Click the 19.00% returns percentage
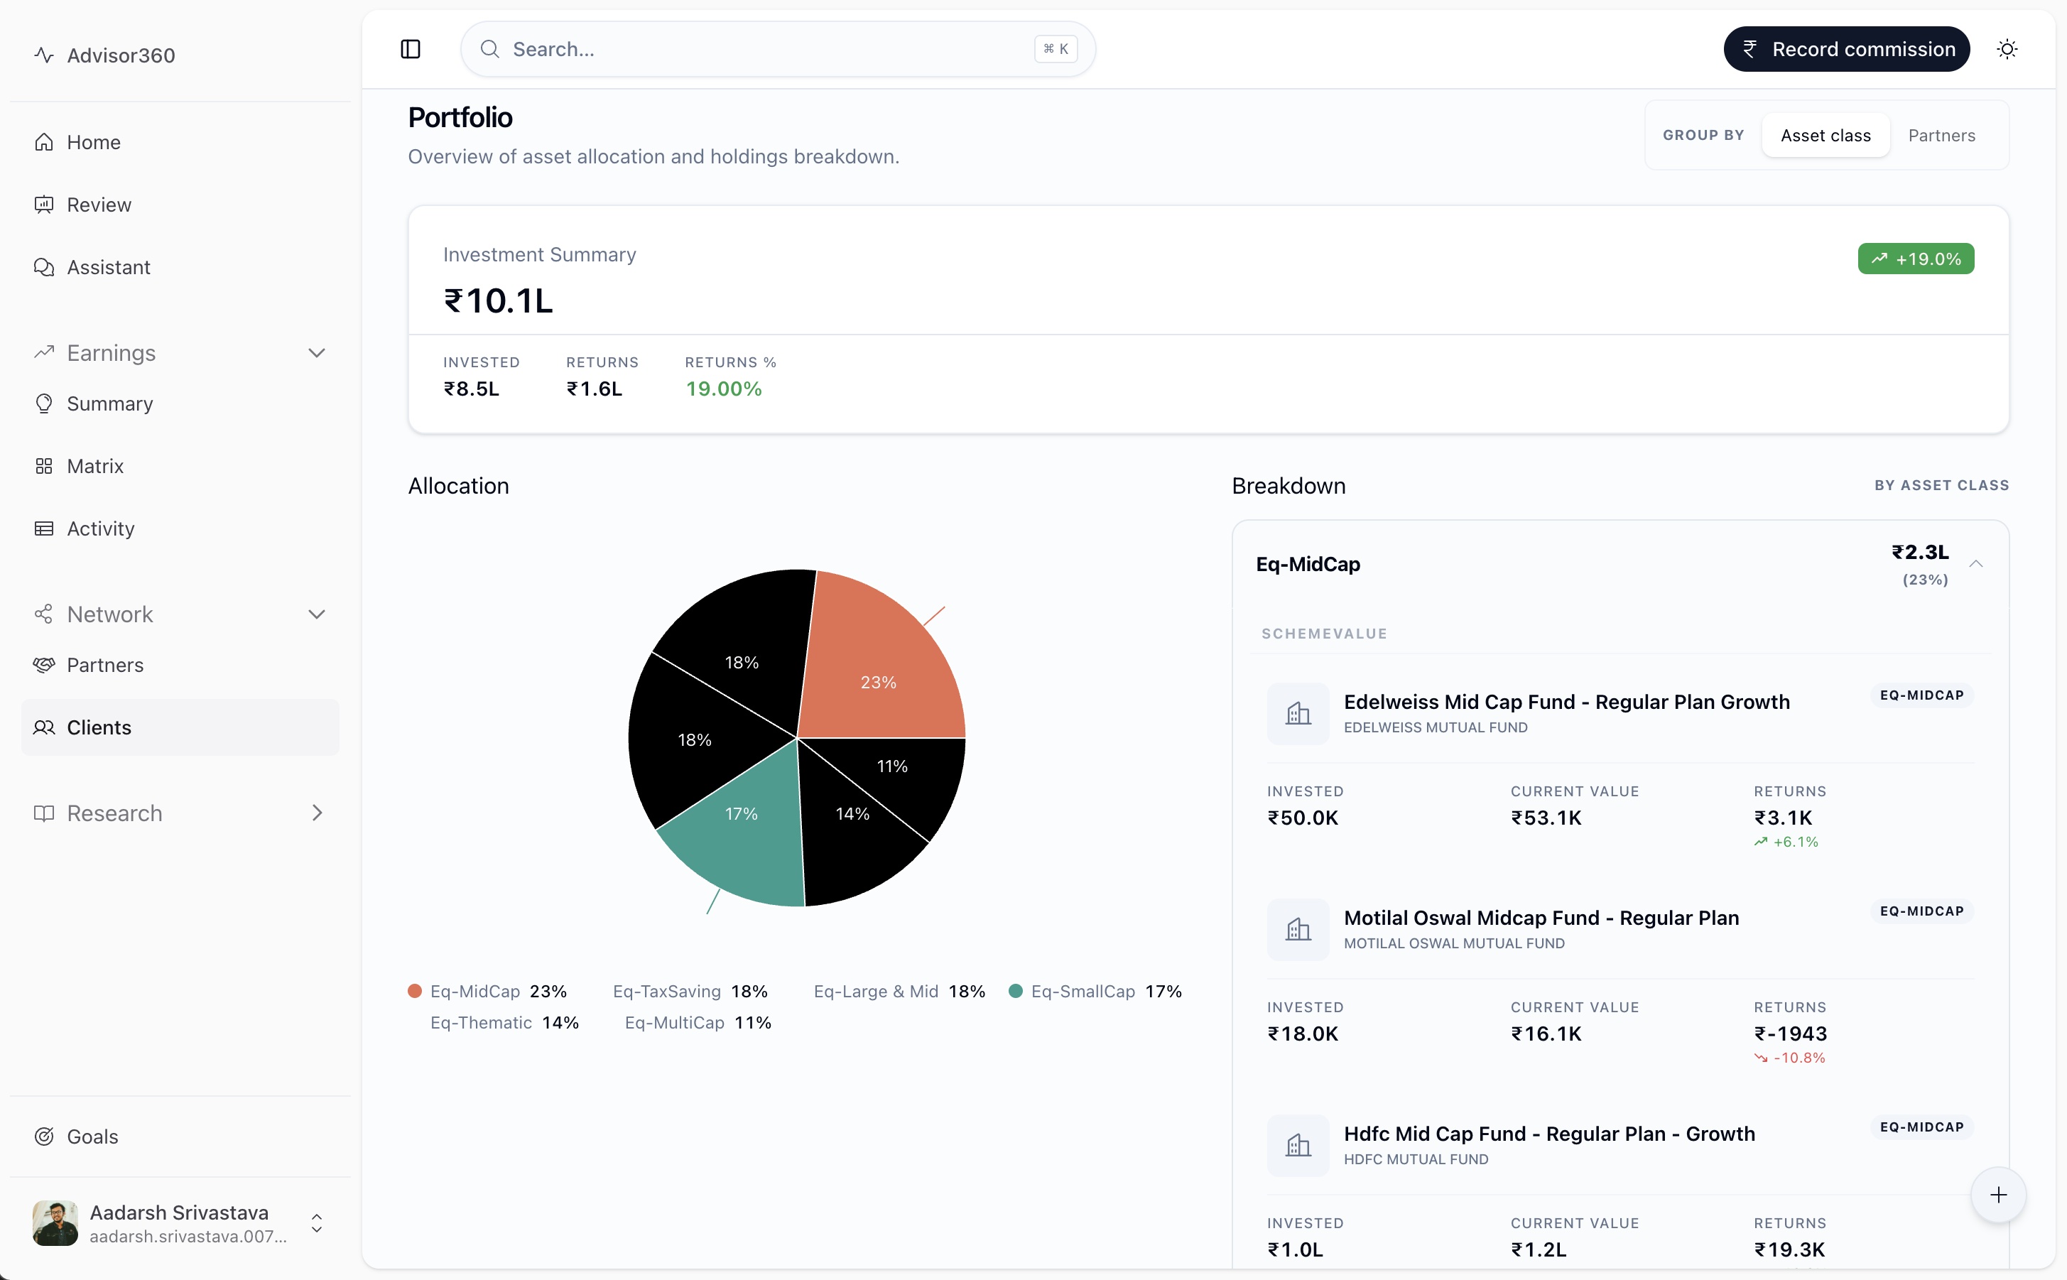The height and width of the screenshot is (1280, 2067). click(724, 389)
